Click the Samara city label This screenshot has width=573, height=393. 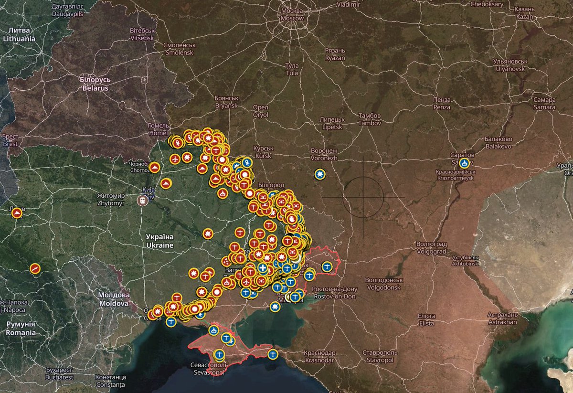pos(545,104)
